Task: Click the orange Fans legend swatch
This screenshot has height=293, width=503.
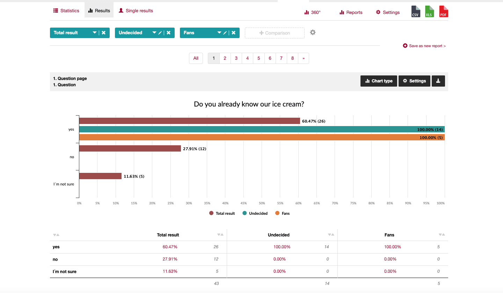Action: point(277,213)
